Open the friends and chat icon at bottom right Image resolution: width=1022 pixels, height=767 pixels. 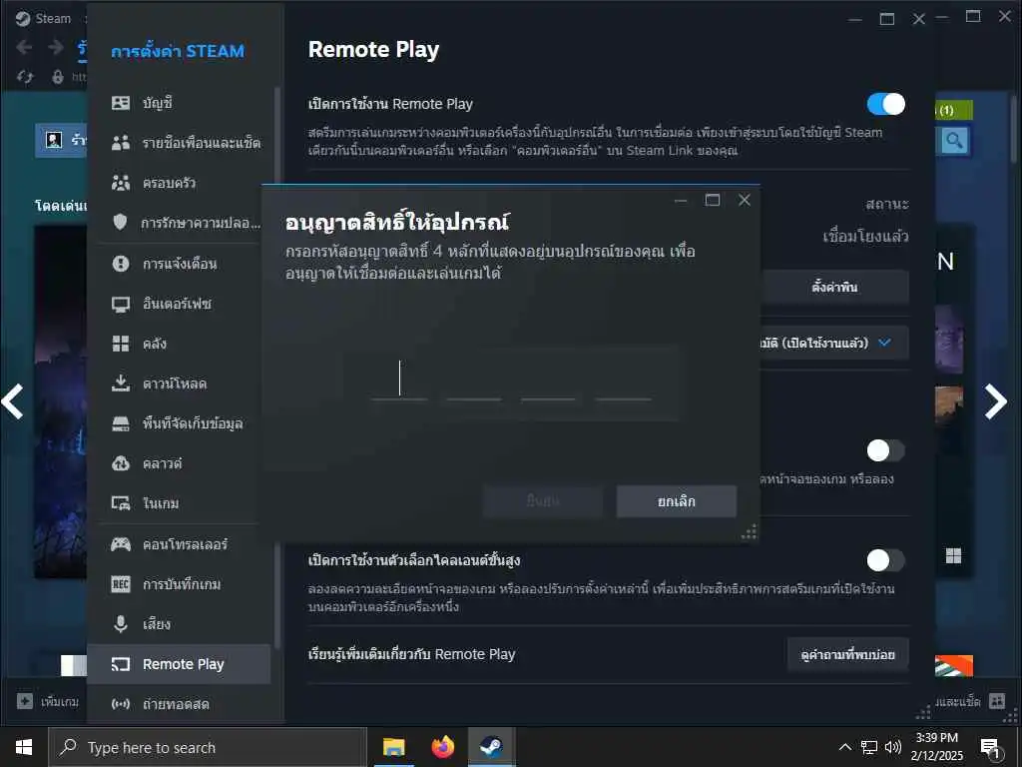pyautogui.click(x=997, y=701)
